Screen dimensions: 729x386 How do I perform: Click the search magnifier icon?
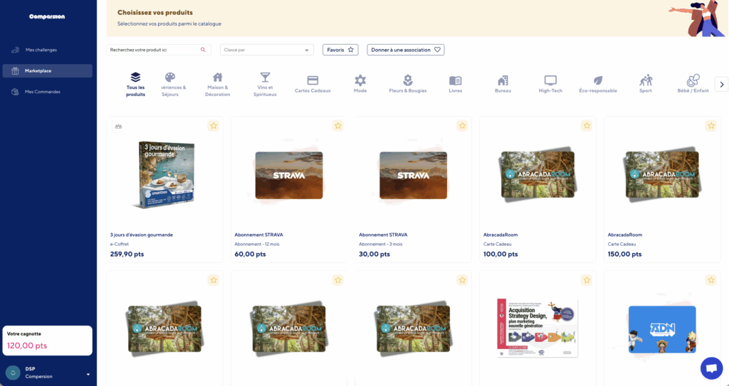pyautogui.click(x=203, y=50)
